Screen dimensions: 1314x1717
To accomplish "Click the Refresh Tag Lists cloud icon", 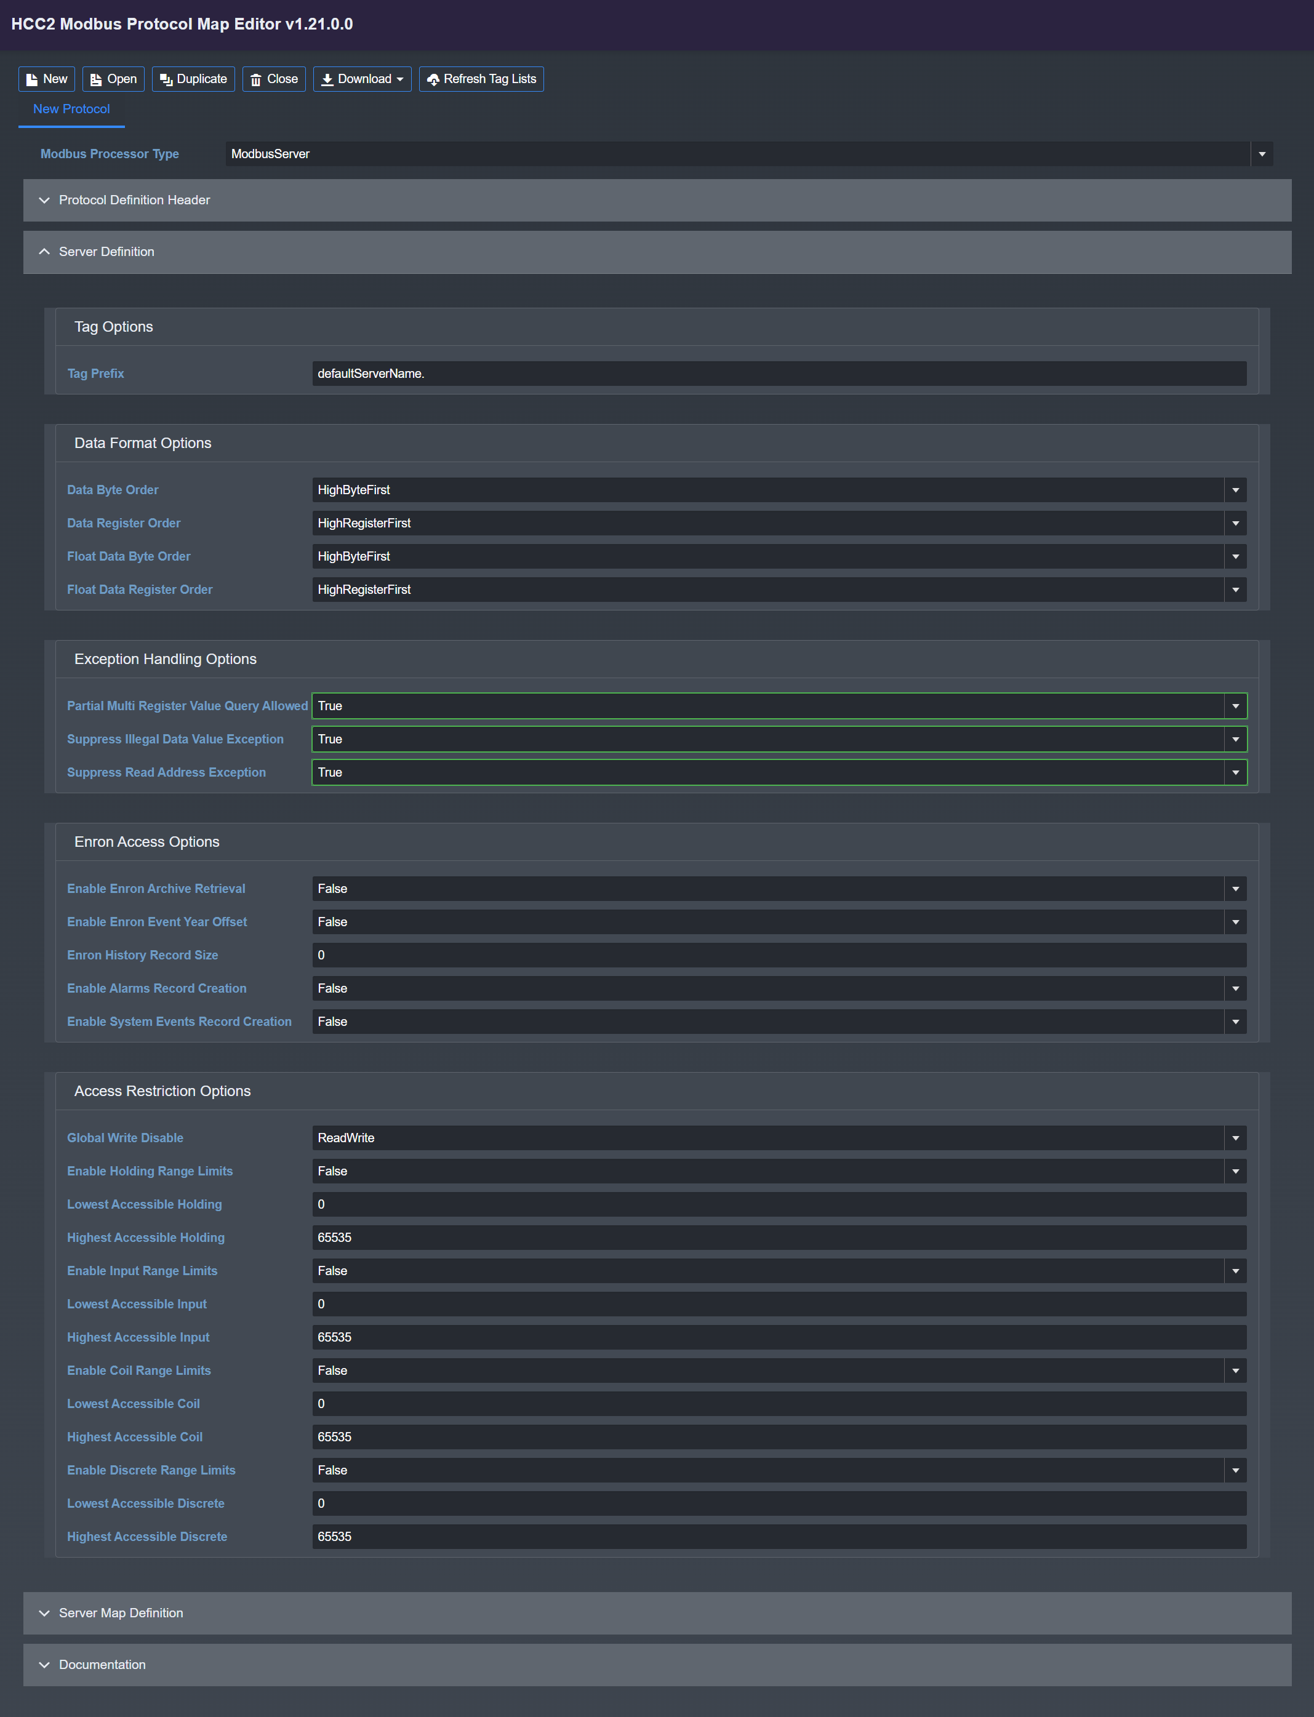I will (x=433, y=79).
